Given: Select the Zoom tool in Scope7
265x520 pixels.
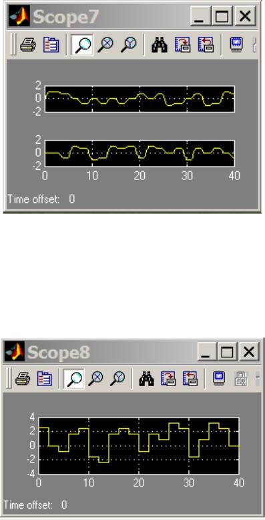Looking at the screenshot, I should tap(82, 45).
